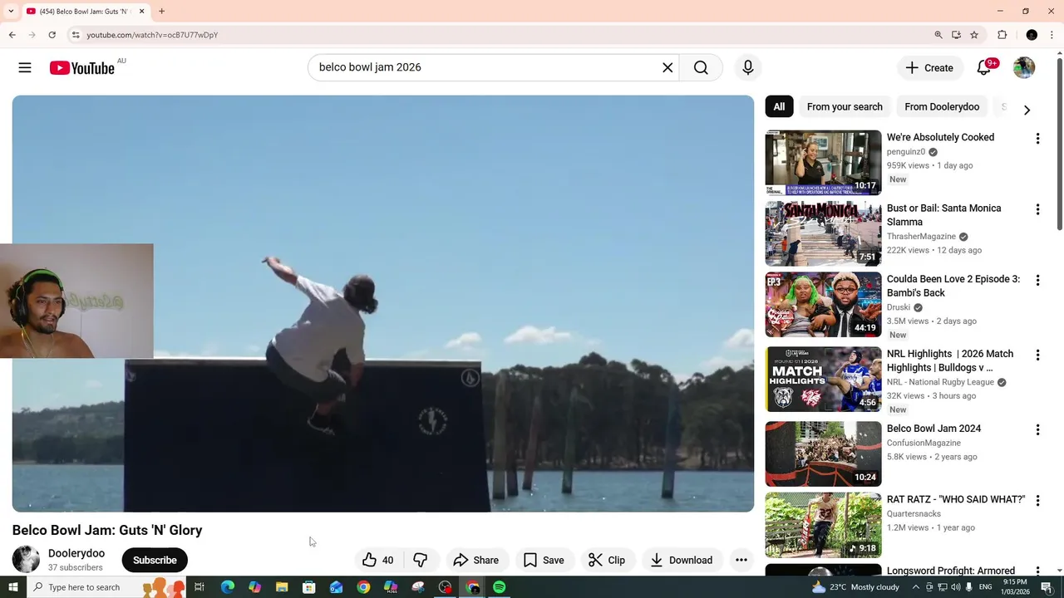Open the Santa Monica Slamma thumbnail
Screen dimensions: 1064x598
point(823,233)
